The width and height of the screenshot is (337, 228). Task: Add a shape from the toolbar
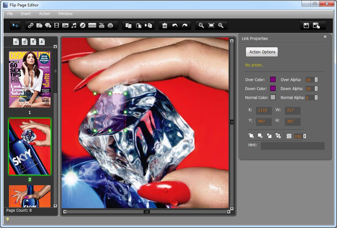[39, 26]
